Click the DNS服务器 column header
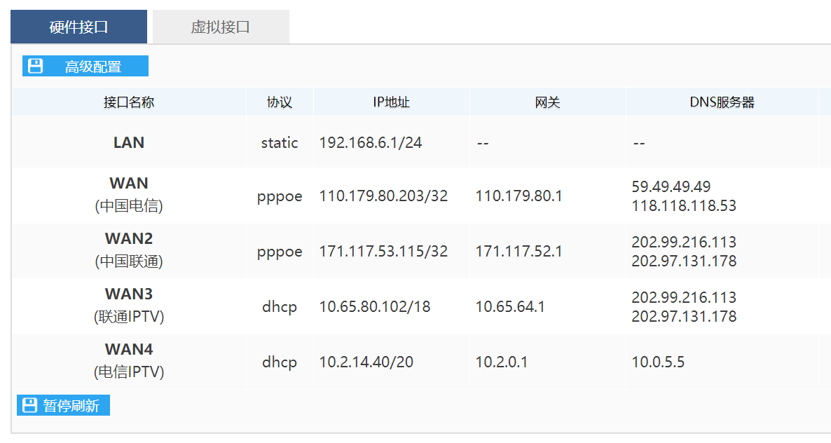Screen dimensions: 831x443 click(722, 102)
